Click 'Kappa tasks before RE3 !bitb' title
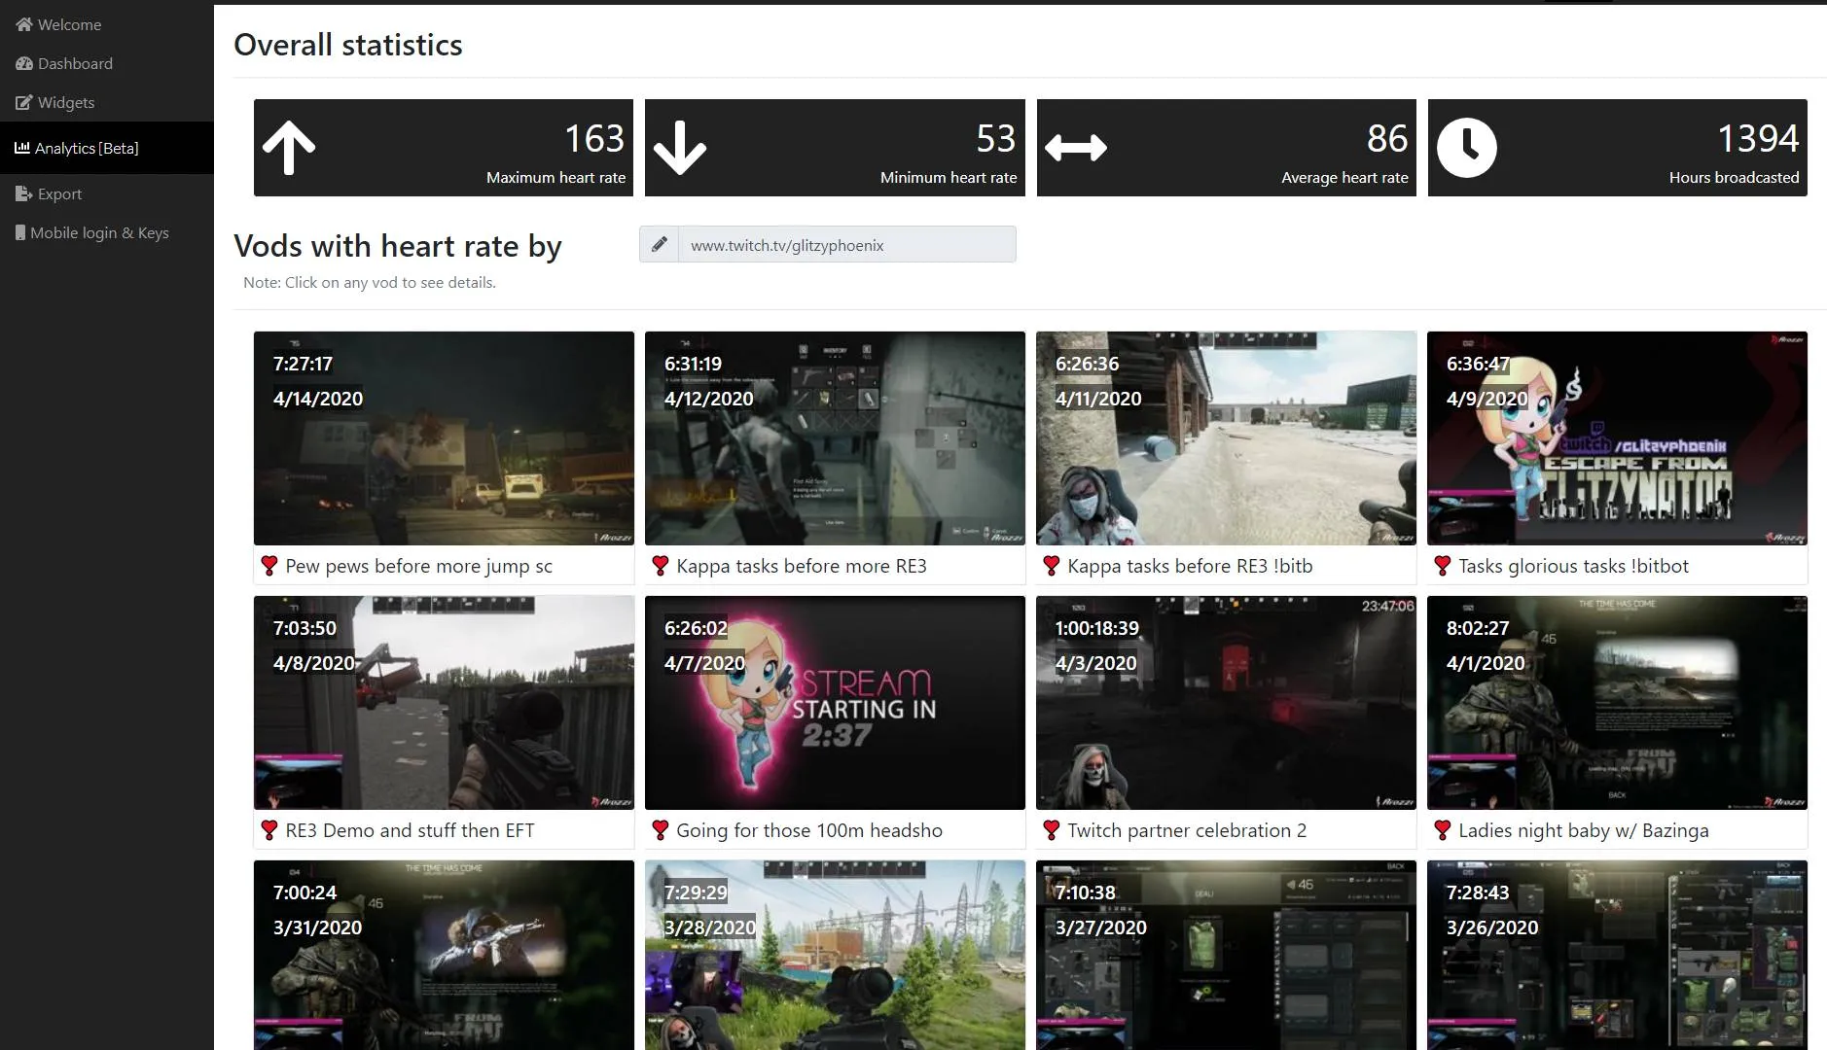Screen dimensions: 1827x1050 tap(1190, 566)
